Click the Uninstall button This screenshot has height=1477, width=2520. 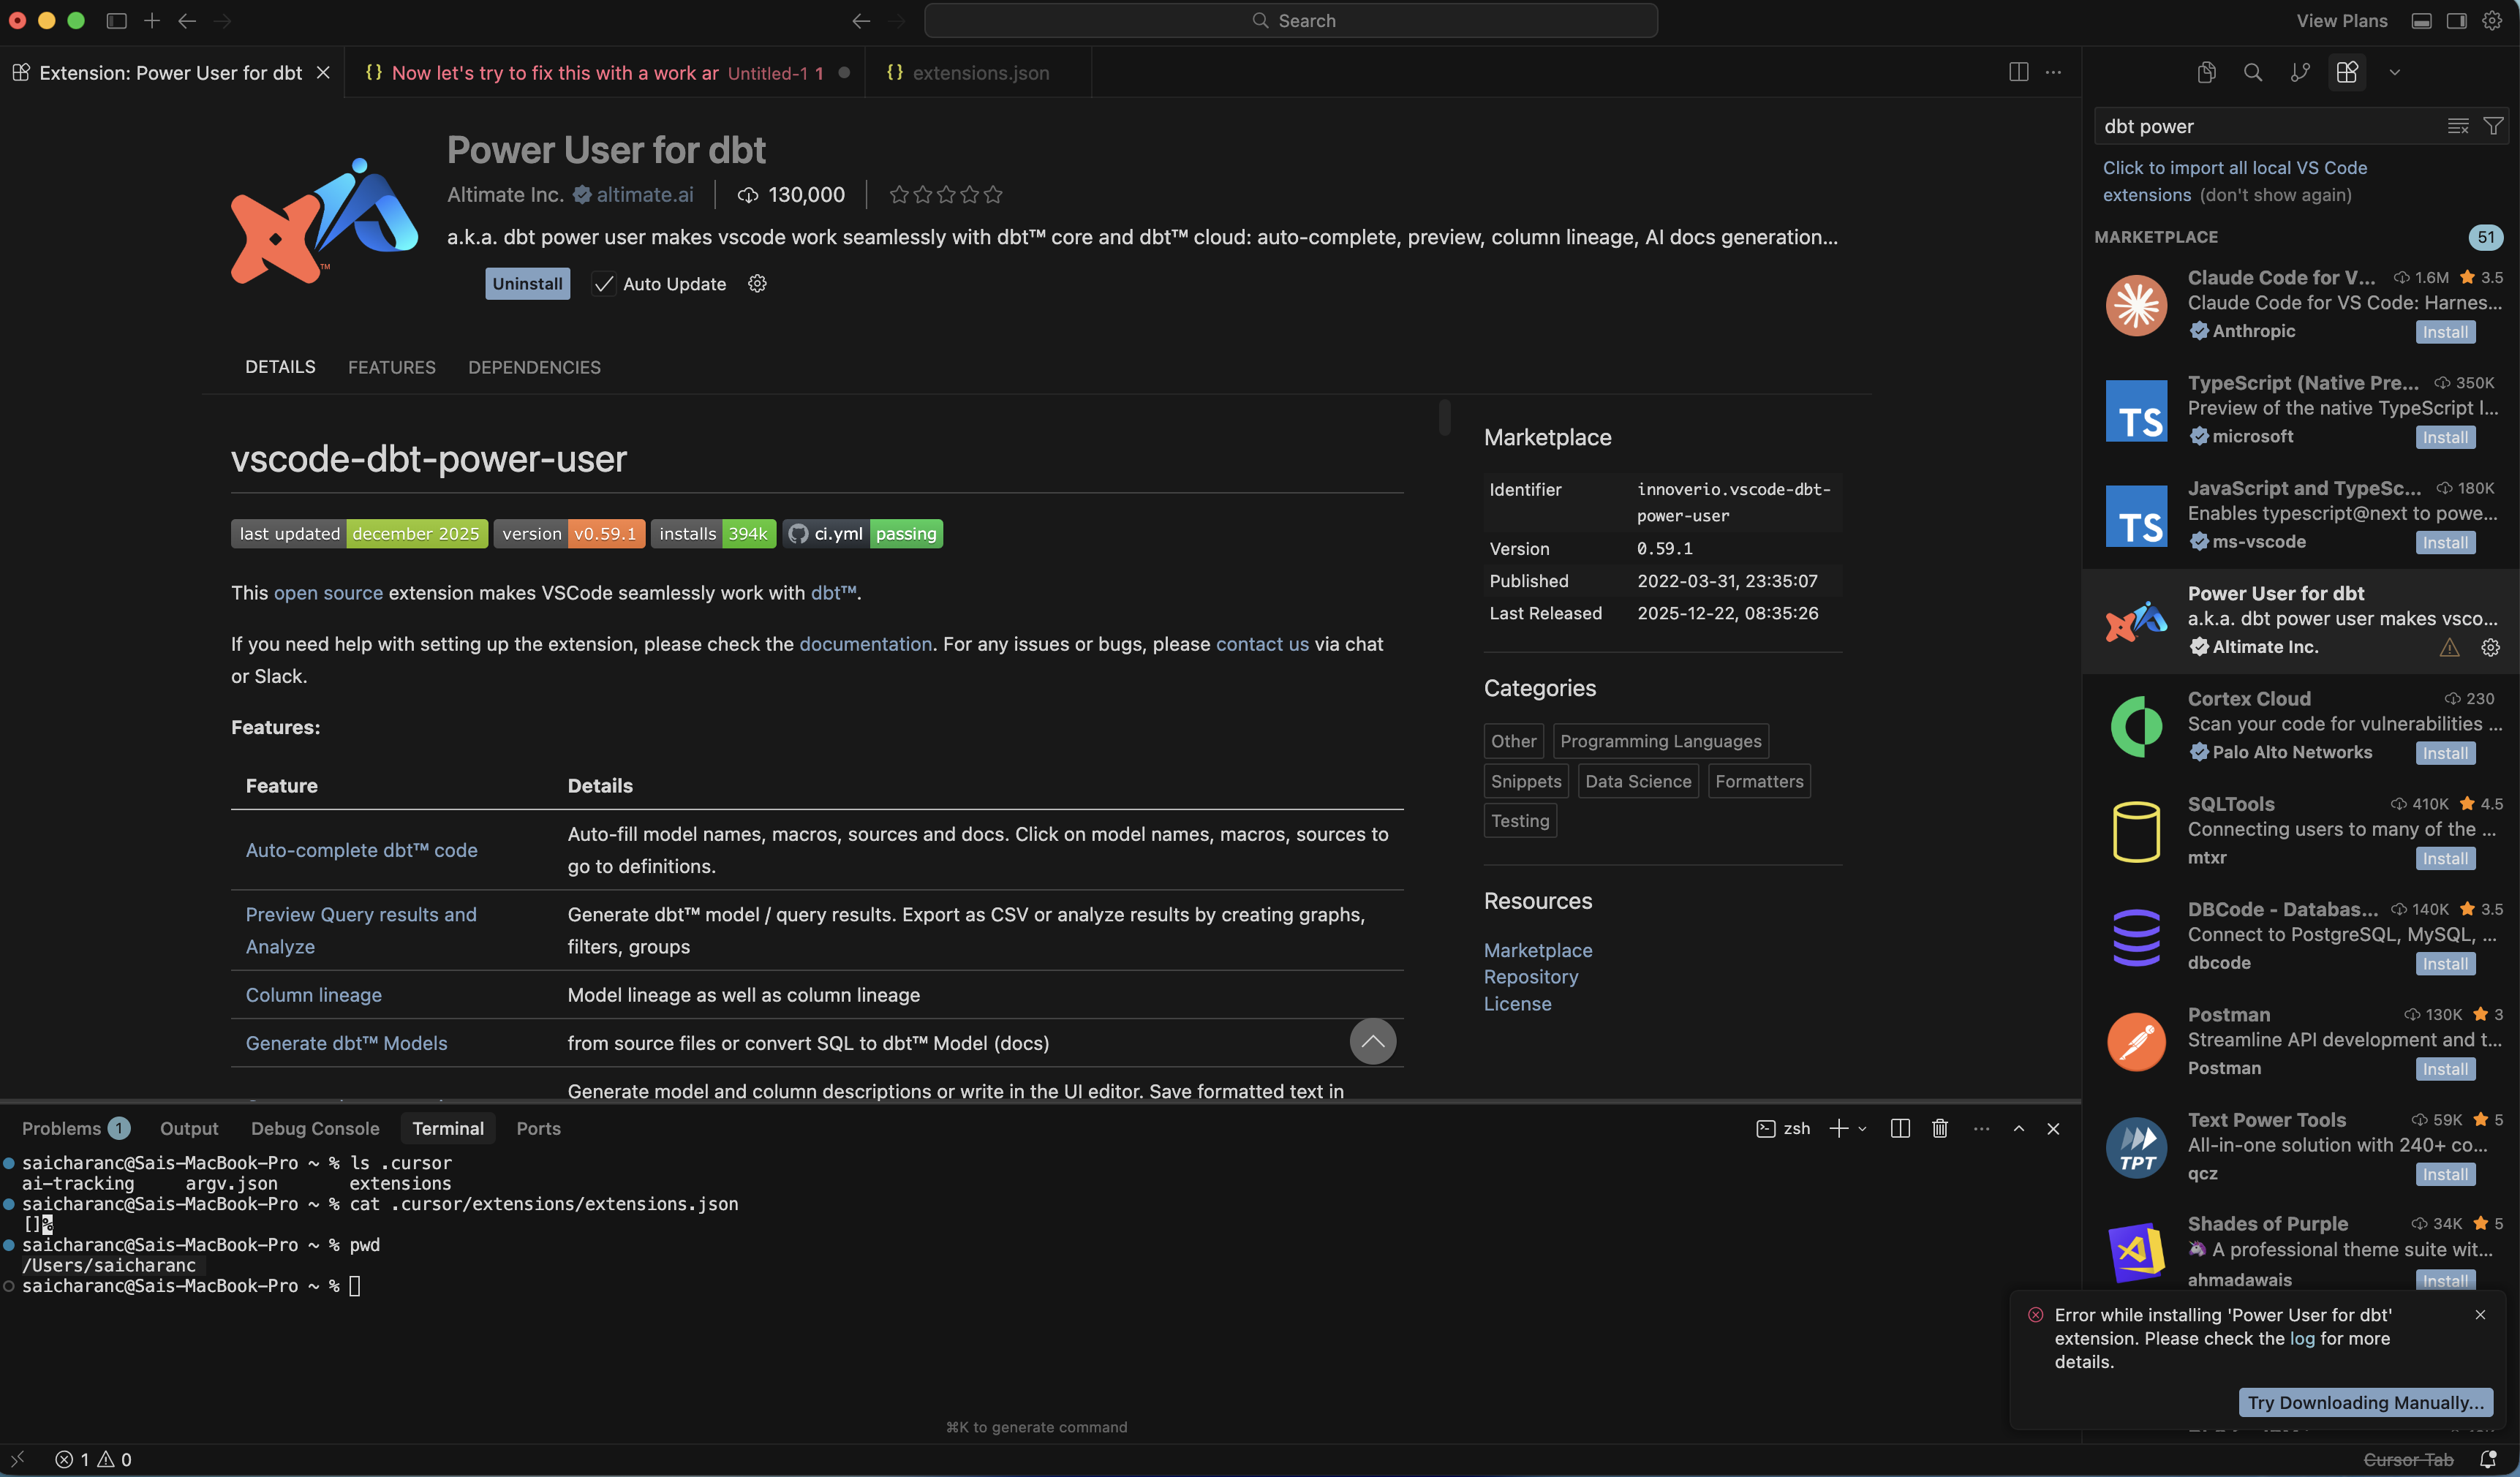(x=527, y=283)
